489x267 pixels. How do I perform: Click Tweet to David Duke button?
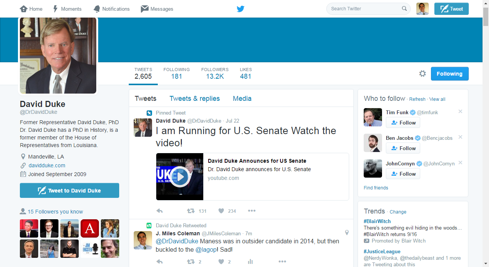click(70, 191)
